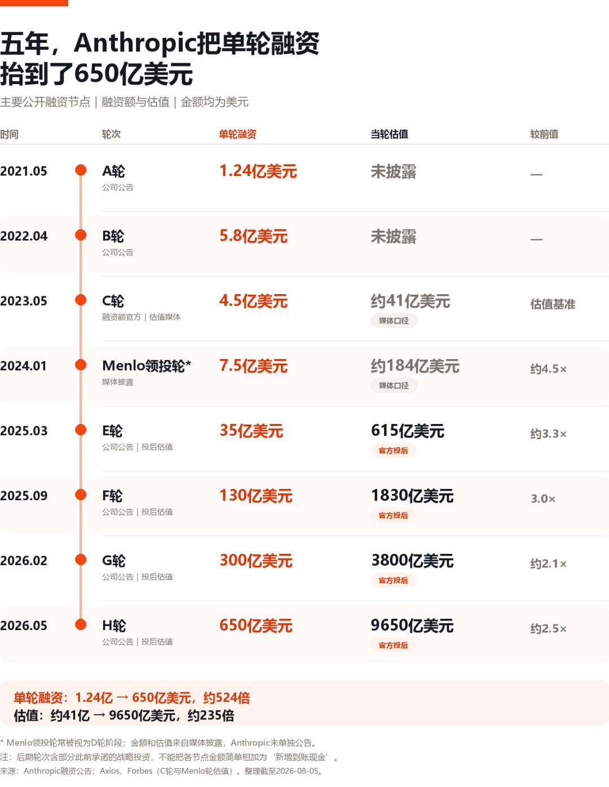The width and height of the screenshot is (609, 787).
Task: Click the 650亿美元 amount in the H轮 row
Action: coord(256,626)
